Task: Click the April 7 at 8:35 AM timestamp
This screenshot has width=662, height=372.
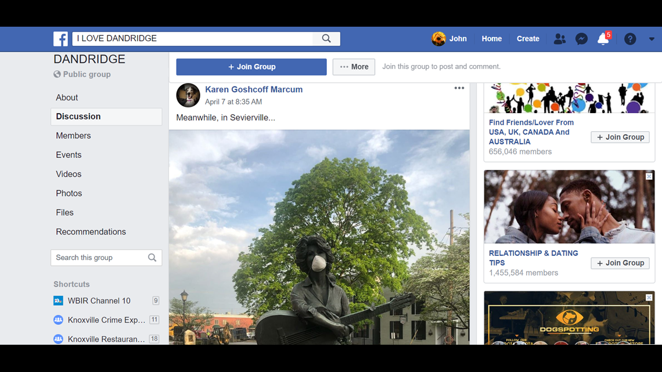Action: 233,102
